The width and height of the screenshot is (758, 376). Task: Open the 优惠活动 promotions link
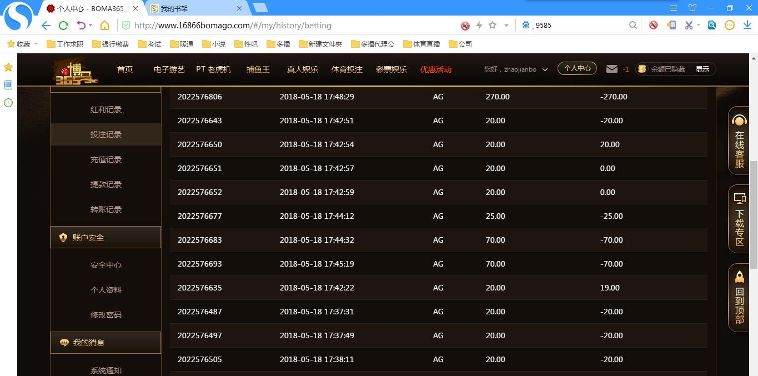tap(436, 69)
